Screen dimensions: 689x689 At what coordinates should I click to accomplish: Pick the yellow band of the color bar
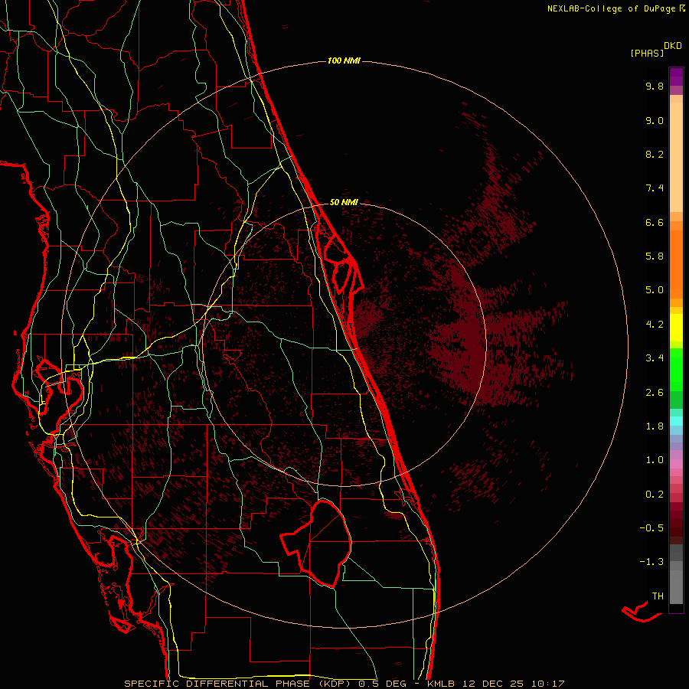pyautogui.click(x=676, y=328)
